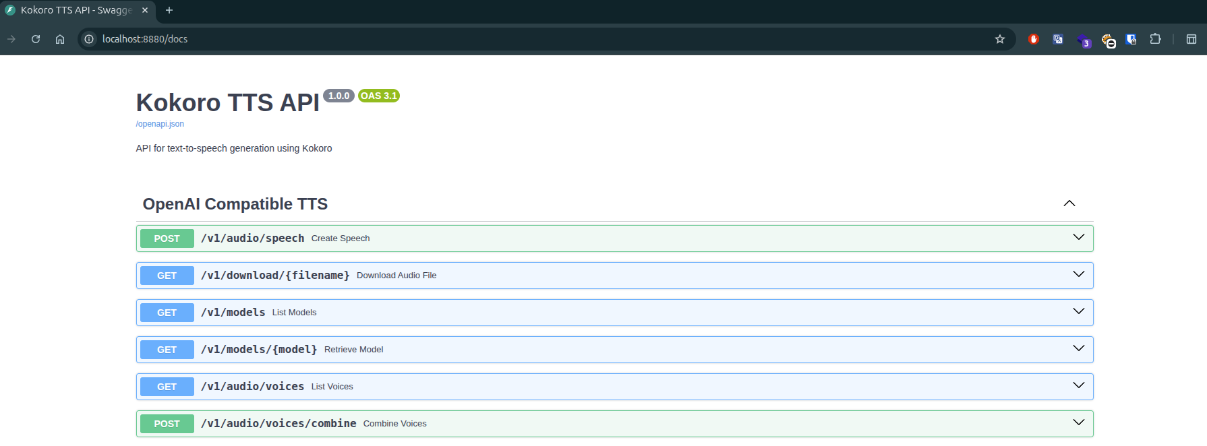Expand the /v1/download/{filename} endpoint arrow
The image size is (1207, 446).
(1078, 274)
